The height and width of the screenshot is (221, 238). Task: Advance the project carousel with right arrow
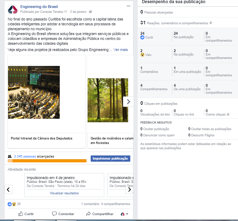[x=128, y=102]
